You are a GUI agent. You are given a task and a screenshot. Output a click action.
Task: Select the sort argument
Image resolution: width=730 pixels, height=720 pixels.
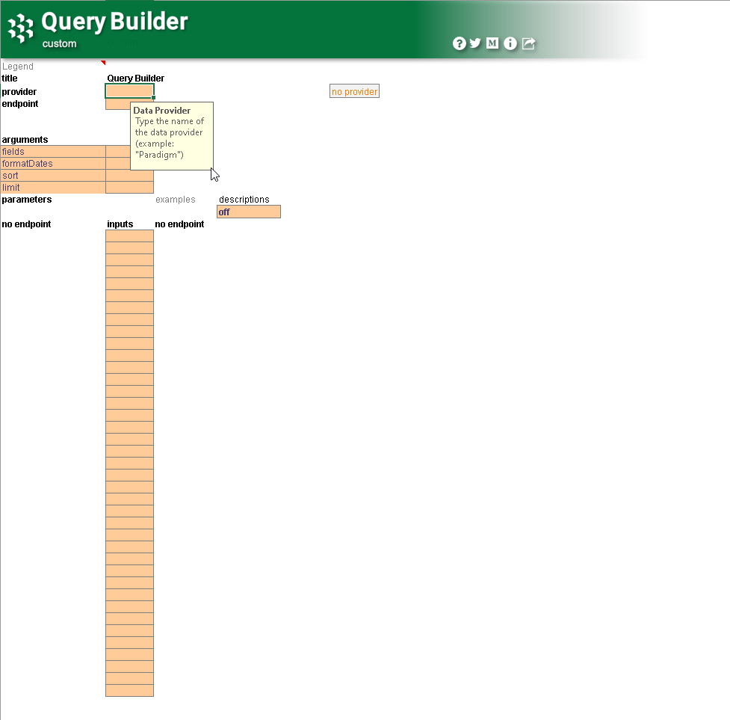coord(10,175)
